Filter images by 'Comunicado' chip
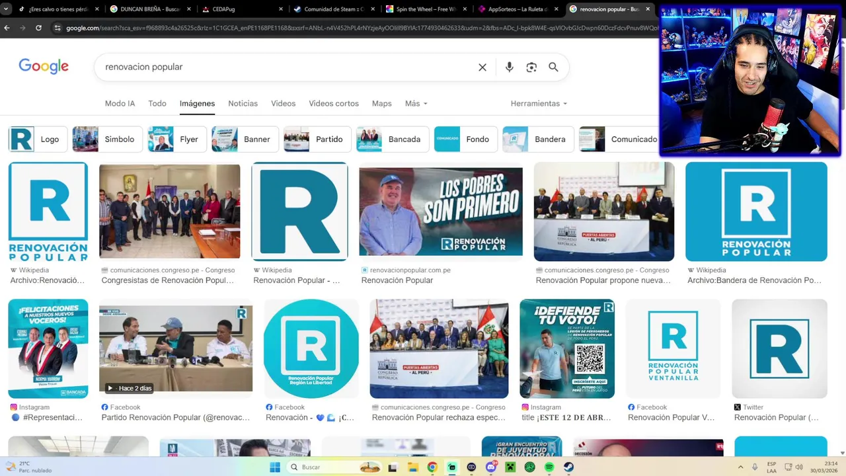 619,139
